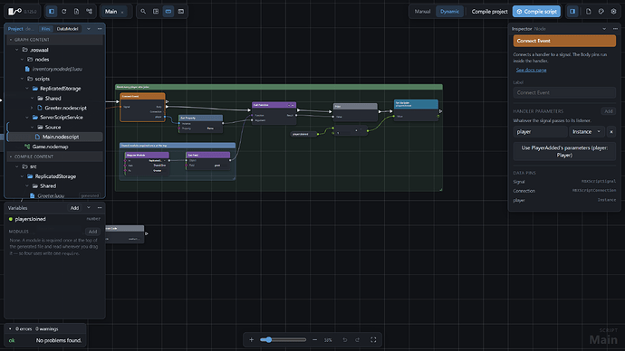Switch to Dynamic compile mode

449,12
